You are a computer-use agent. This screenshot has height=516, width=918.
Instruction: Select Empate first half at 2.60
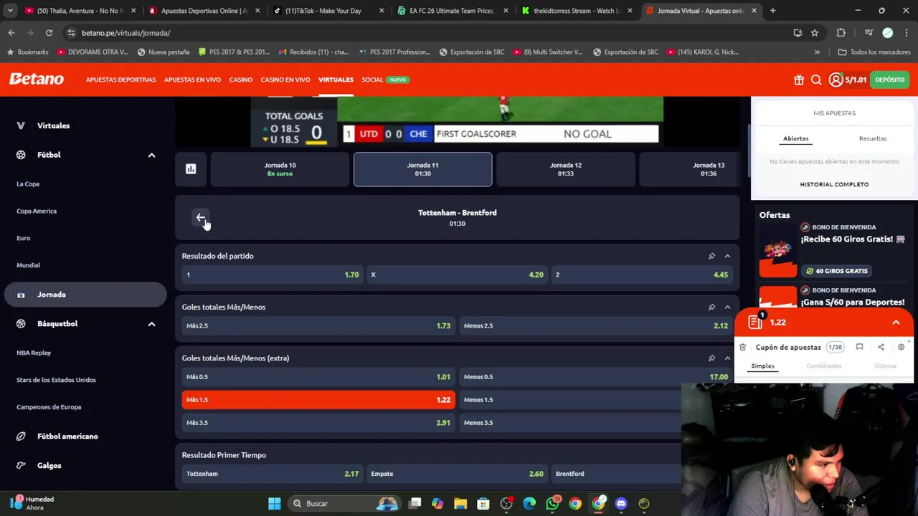point(457,473)
